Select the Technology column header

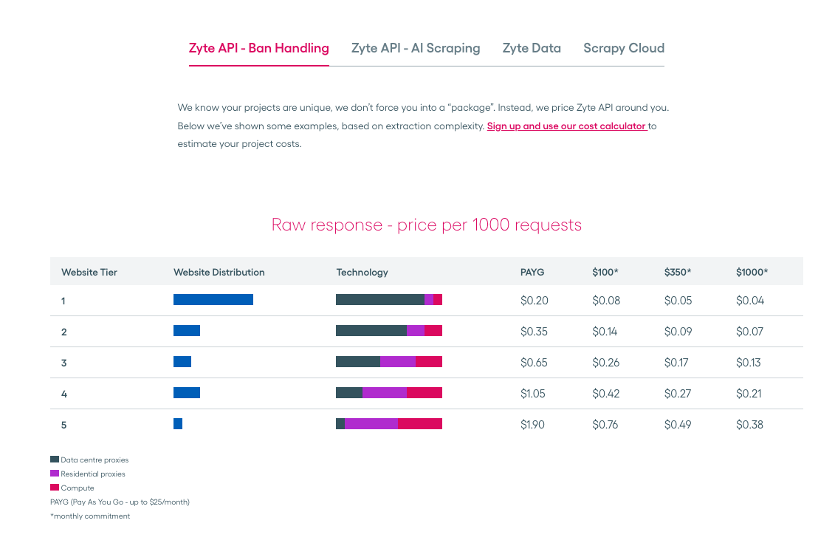pyautogui.click(x=362, y=272)
